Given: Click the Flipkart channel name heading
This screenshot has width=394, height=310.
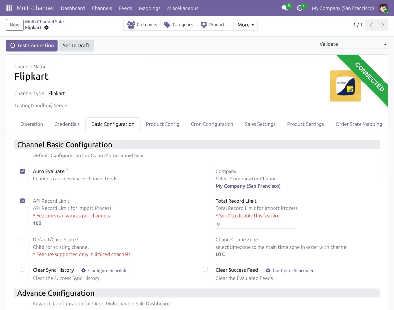Looking at the screenshot, I should coord(32,76).
